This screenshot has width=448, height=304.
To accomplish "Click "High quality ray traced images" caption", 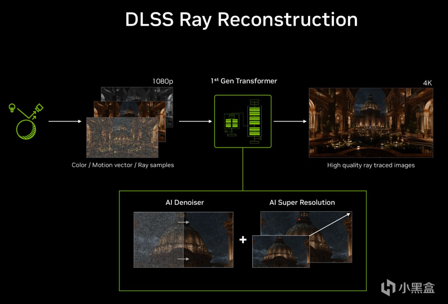I will (371, 165).
